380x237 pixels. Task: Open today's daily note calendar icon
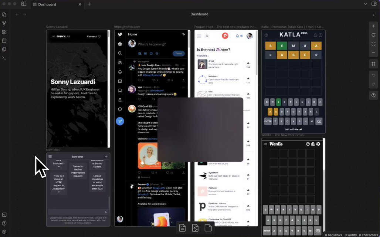point(4,41)
